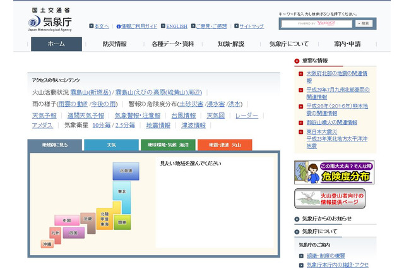404x269 pixels.
Task: Expand the 気象庁からのお知らせ section
Action: click(326, 218)
